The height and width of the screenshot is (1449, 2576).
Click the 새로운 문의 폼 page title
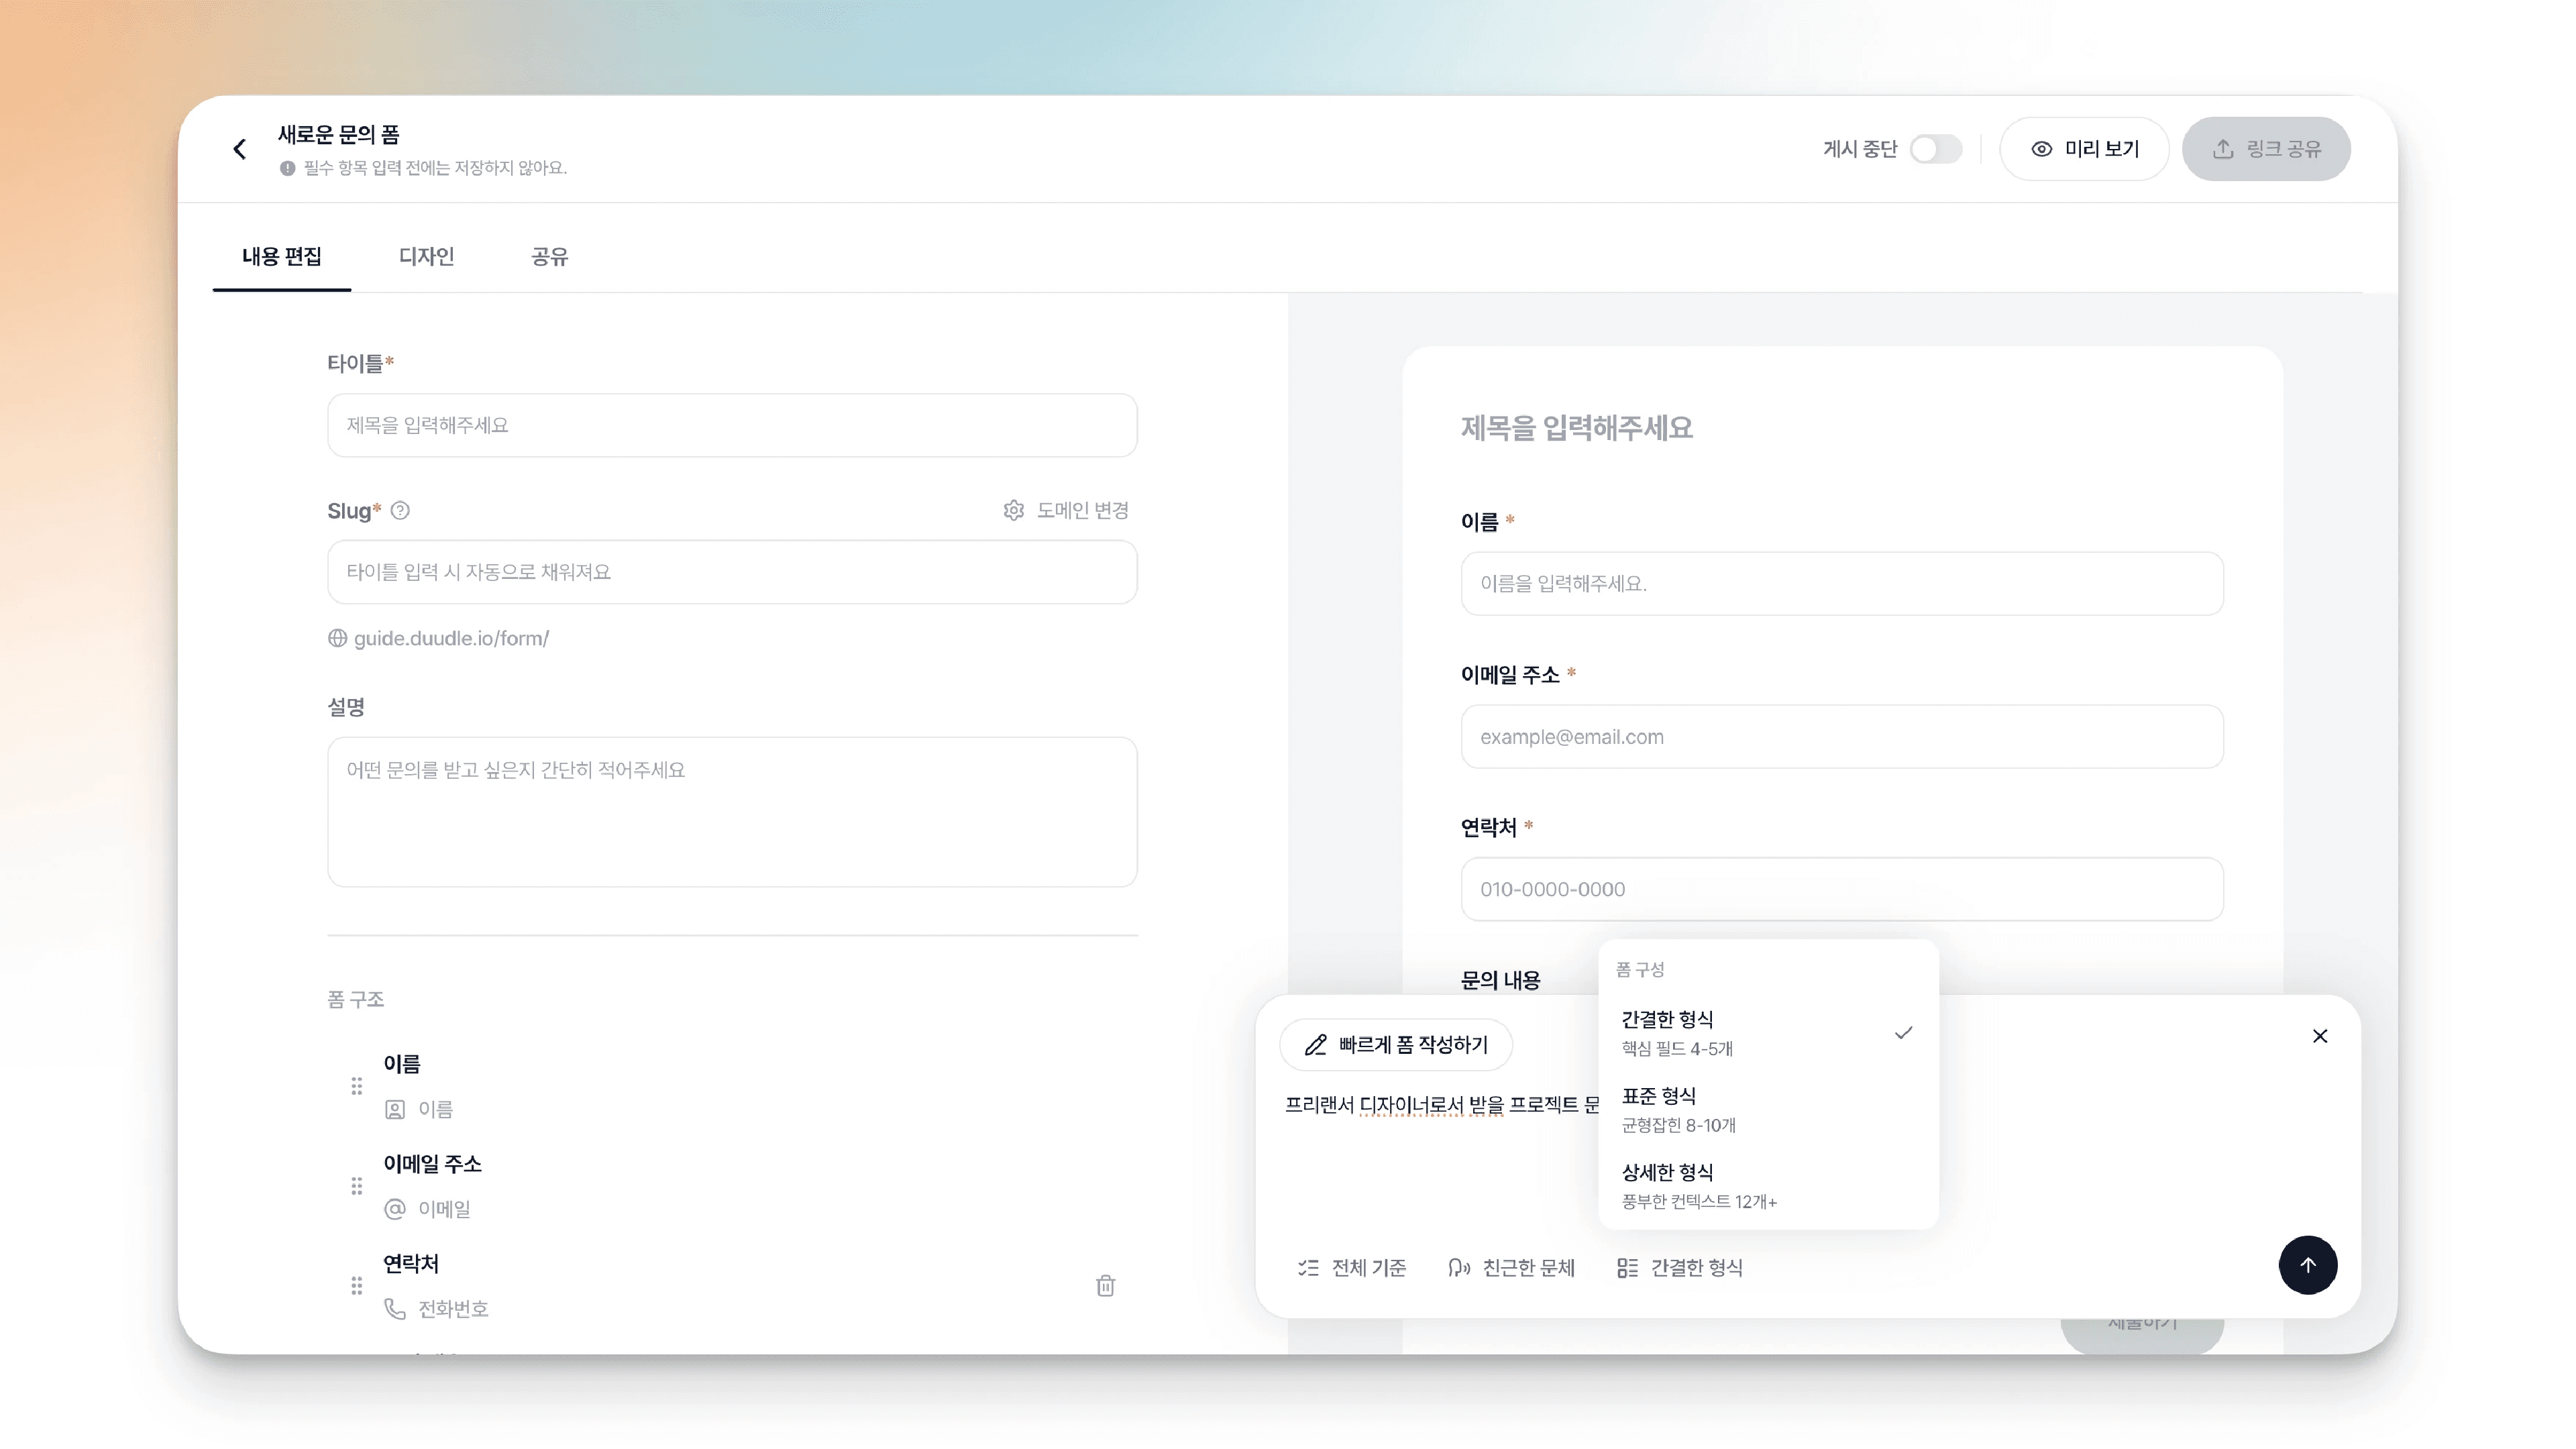[339, 134]
